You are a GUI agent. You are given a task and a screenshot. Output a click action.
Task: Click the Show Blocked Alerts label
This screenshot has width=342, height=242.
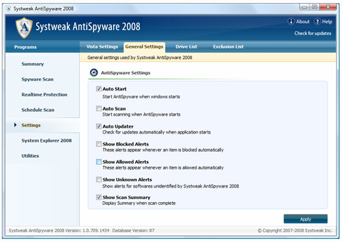[126, 144]
